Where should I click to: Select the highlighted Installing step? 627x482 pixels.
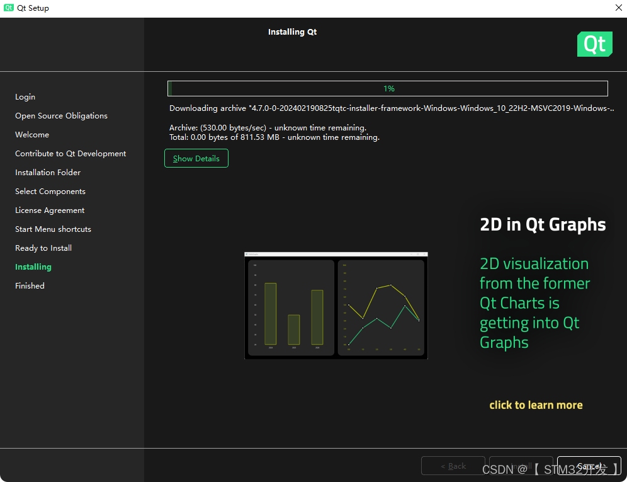(33, 267)
